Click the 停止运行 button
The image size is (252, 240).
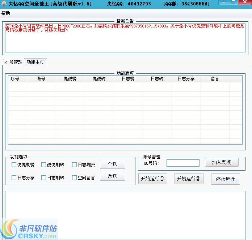(226, 179)
